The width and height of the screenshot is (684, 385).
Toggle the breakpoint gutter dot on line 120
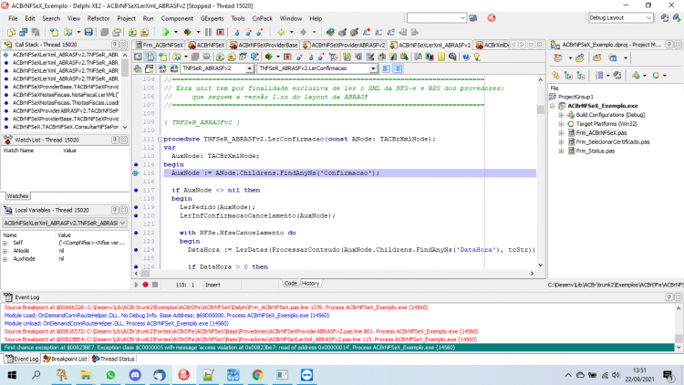click(x=136, y=215)
